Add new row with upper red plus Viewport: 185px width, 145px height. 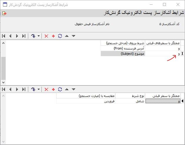[x=53, y=36]
